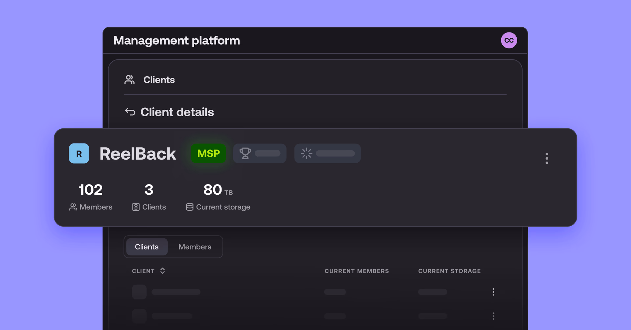
Task: Sort by the CLIENT column arrows
Action: coord(162,271)
